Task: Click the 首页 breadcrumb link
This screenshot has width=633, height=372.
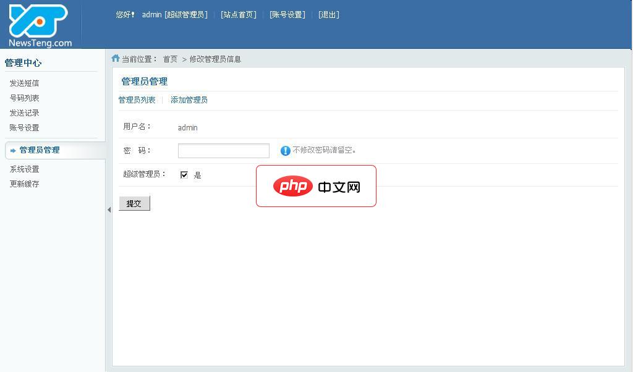Action: coord(169,59)
